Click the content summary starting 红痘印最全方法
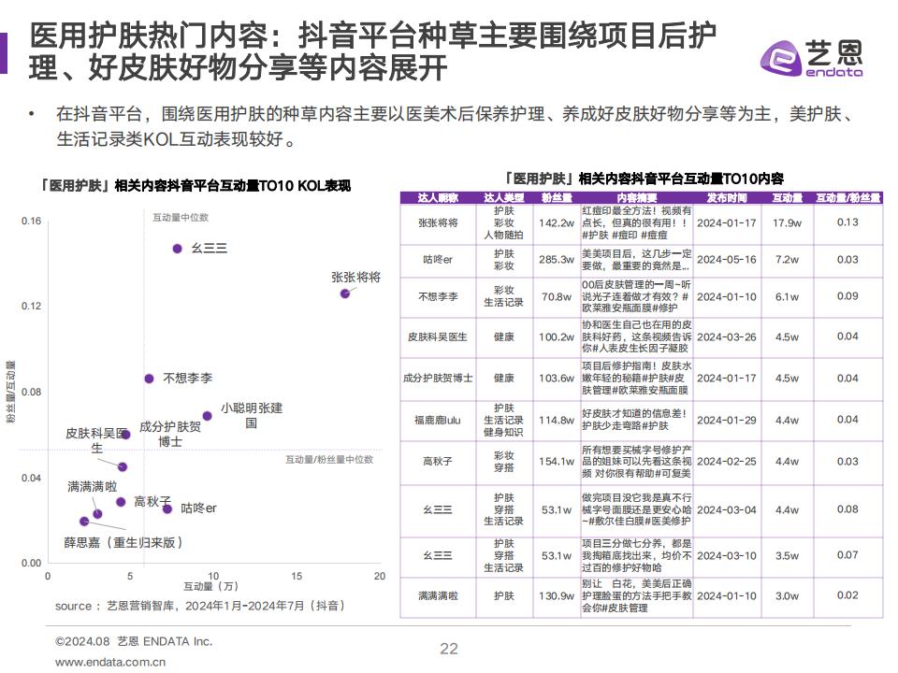The image size is (898, 673). point(636,223)
